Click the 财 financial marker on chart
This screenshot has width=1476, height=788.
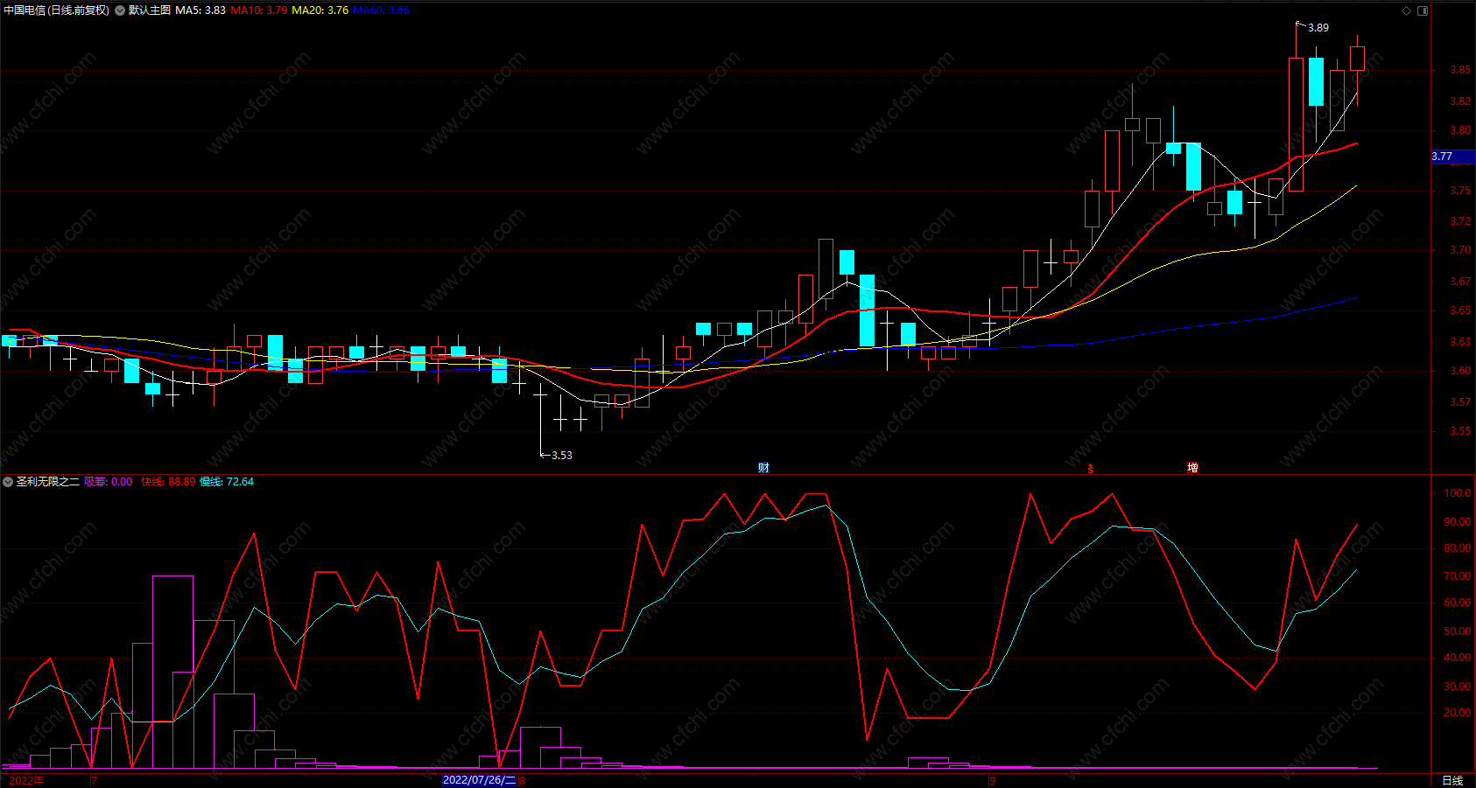tap(763, 468)
